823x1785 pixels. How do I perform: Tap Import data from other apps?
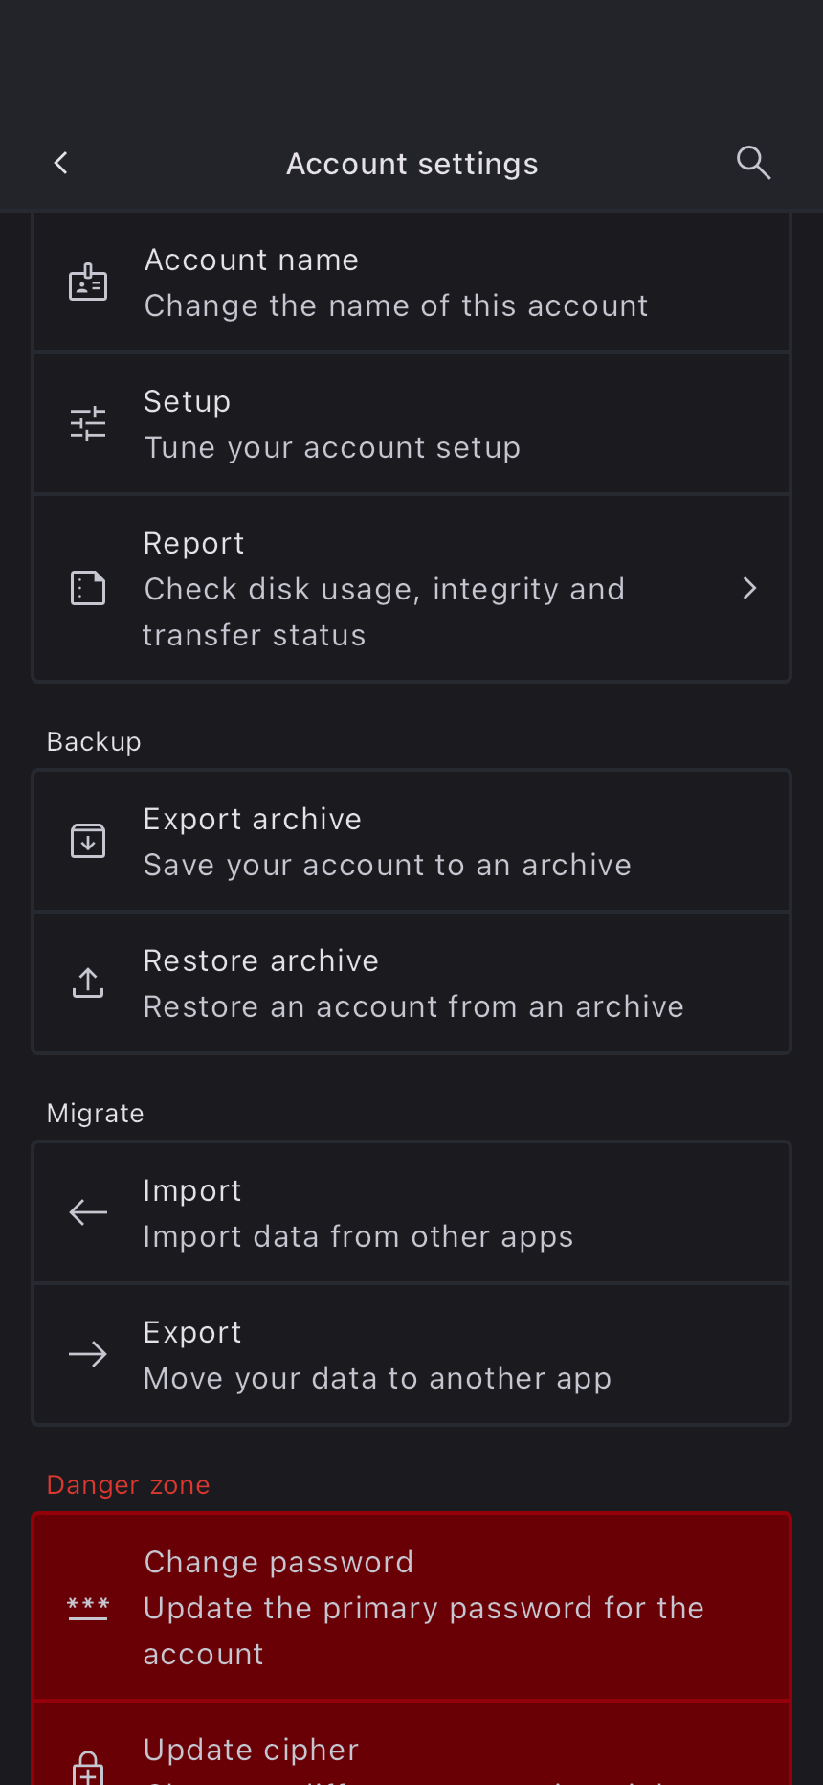(358, 1236)
